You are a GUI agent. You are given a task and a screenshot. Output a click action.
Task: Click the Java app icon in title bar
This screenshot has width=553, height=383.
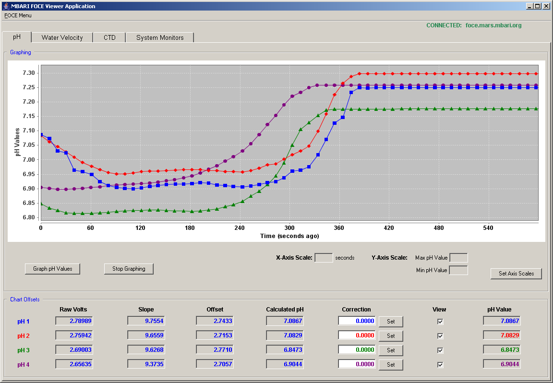6,6
